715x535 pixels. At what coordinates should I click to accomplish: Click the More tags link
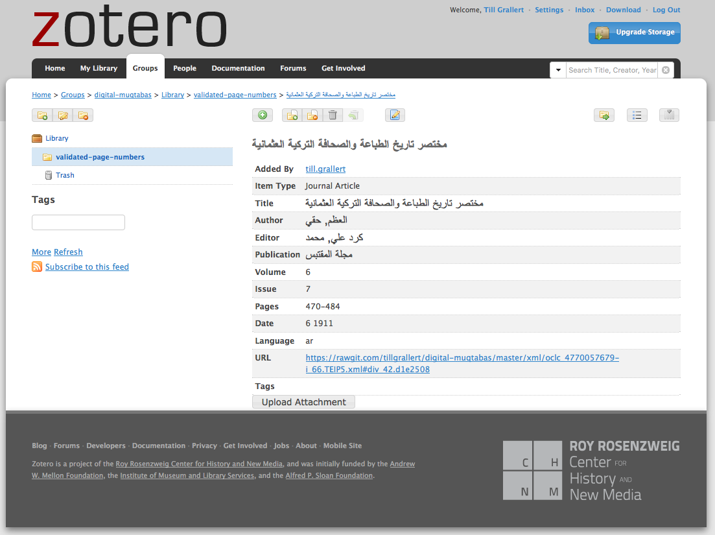41,252
